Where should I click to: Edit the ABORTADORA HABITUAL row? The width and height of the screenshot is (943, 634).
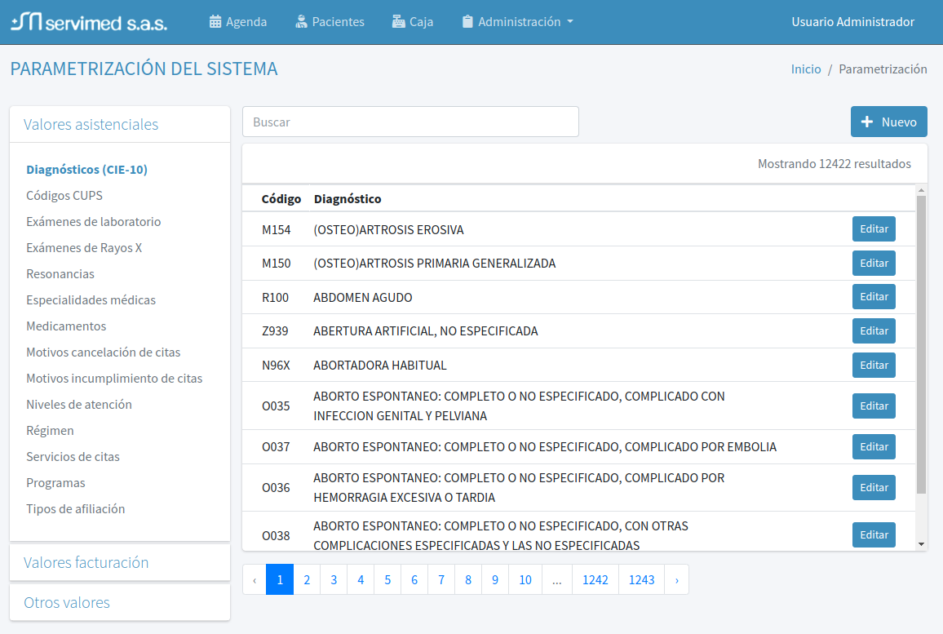[874, 365]
